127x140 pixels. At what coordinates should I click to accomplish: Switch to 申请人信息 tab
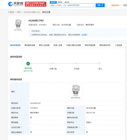pos(58,45)
